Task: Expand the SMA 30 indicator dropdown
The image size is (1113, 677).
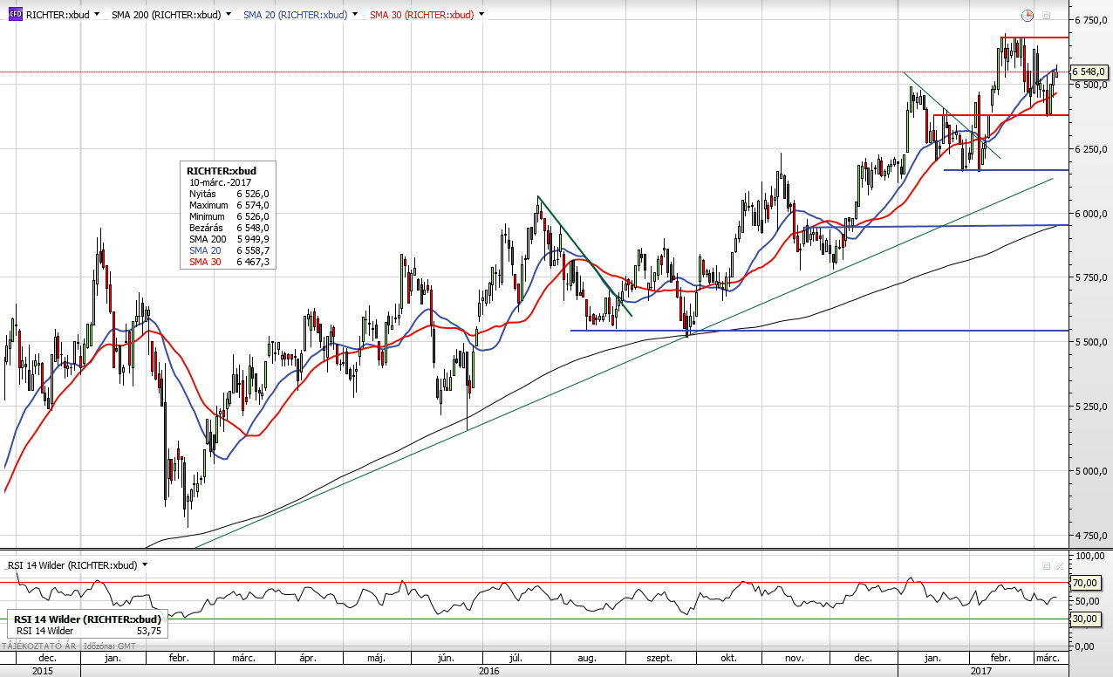Action: (x=481, y=15)
